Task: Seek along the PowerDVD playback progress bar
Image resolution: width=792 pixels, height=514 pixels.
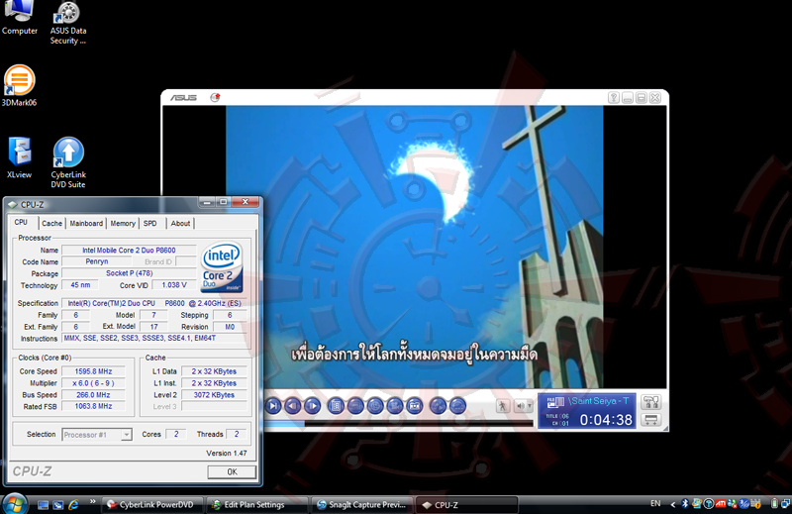Action: click(399, 424)
